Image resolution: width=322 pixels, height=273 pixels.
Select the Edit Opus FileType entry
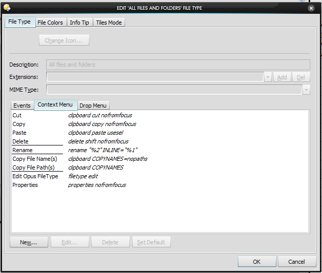click(x=35, y=176)
